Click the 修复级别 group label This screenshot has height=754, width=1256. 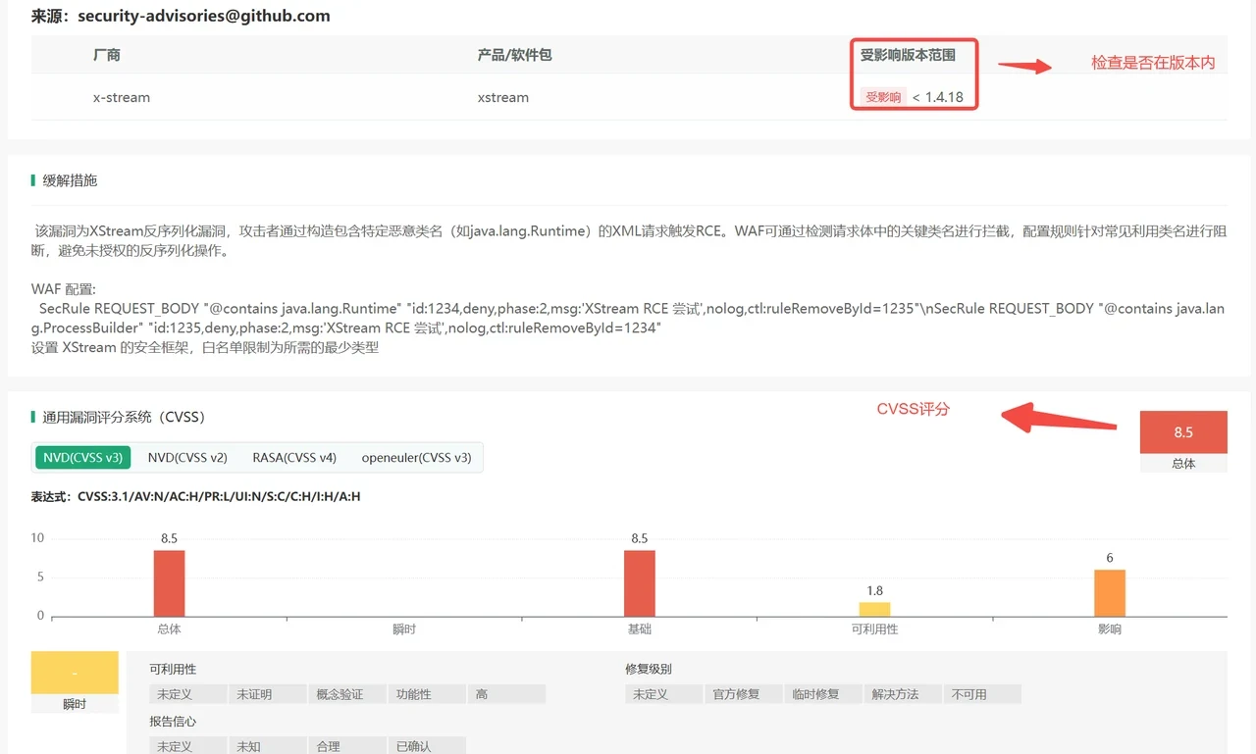[649, 669]
